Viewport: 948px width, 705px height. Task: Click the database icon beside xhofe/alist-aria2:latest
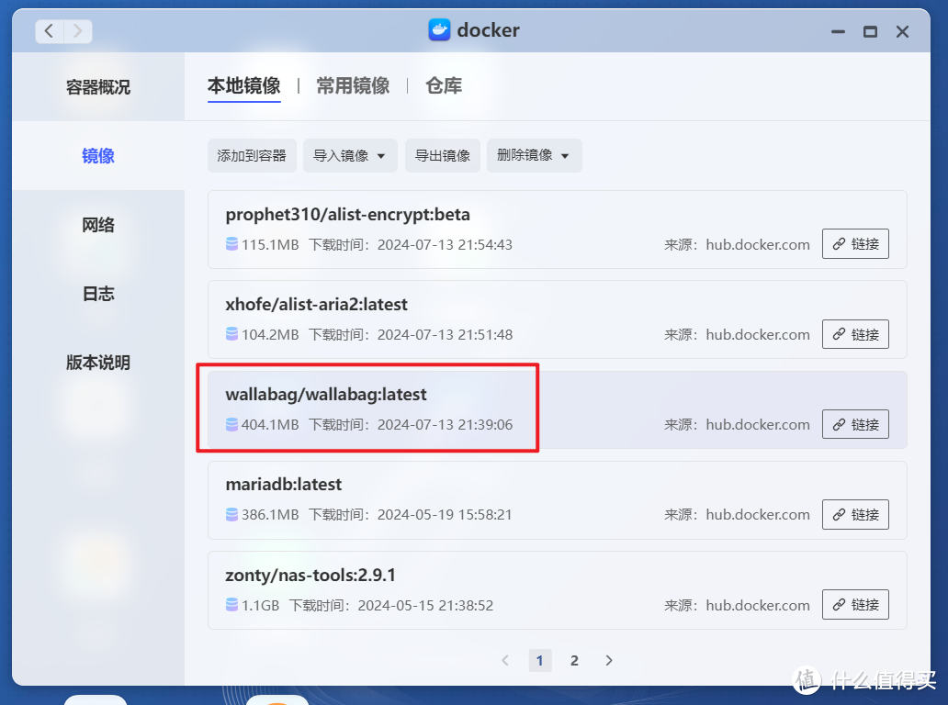(x=231, y=334)
